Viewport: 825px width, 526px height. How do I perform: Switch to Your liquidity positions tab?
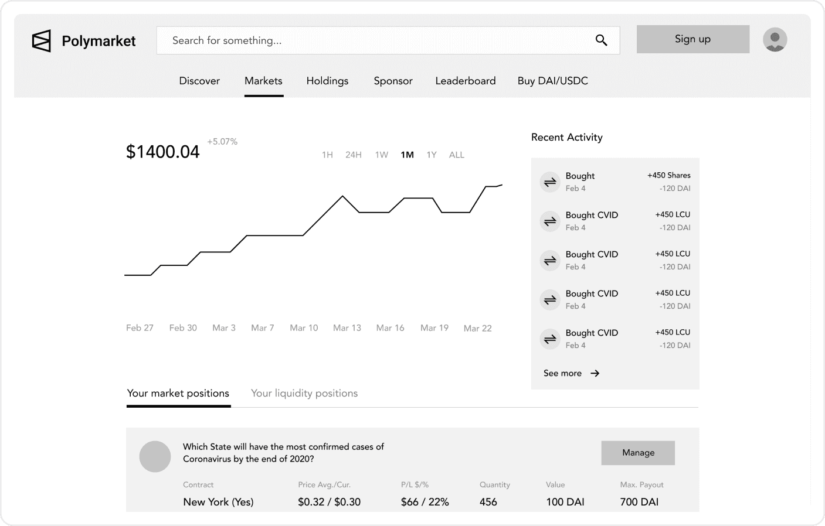point(304,393)
